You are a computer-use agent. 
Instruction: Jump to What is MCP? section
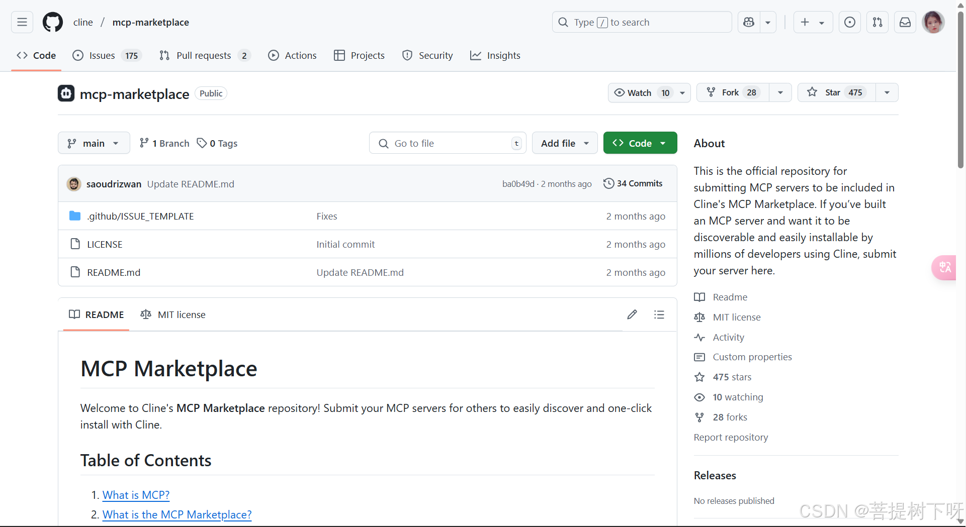(x=136, y=495)
